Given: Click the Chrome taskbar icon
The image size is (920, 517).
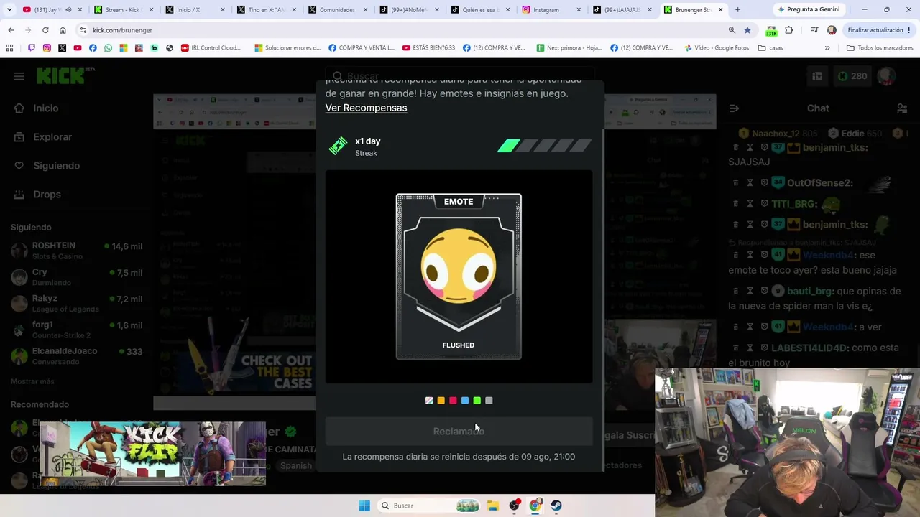Looking at the screenshot, I should 535,506.
